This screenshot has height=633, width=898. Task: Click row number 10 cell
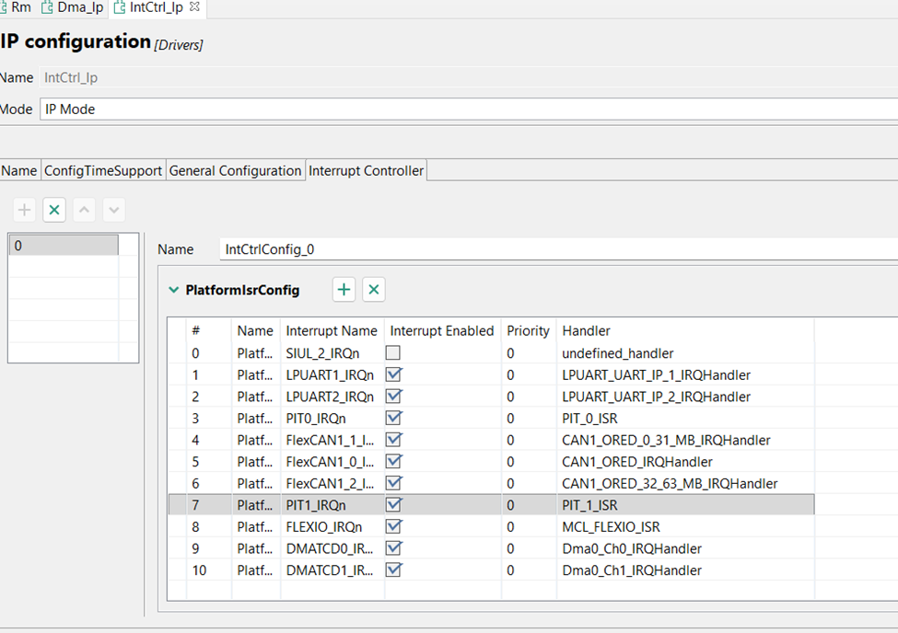point(209,570)
